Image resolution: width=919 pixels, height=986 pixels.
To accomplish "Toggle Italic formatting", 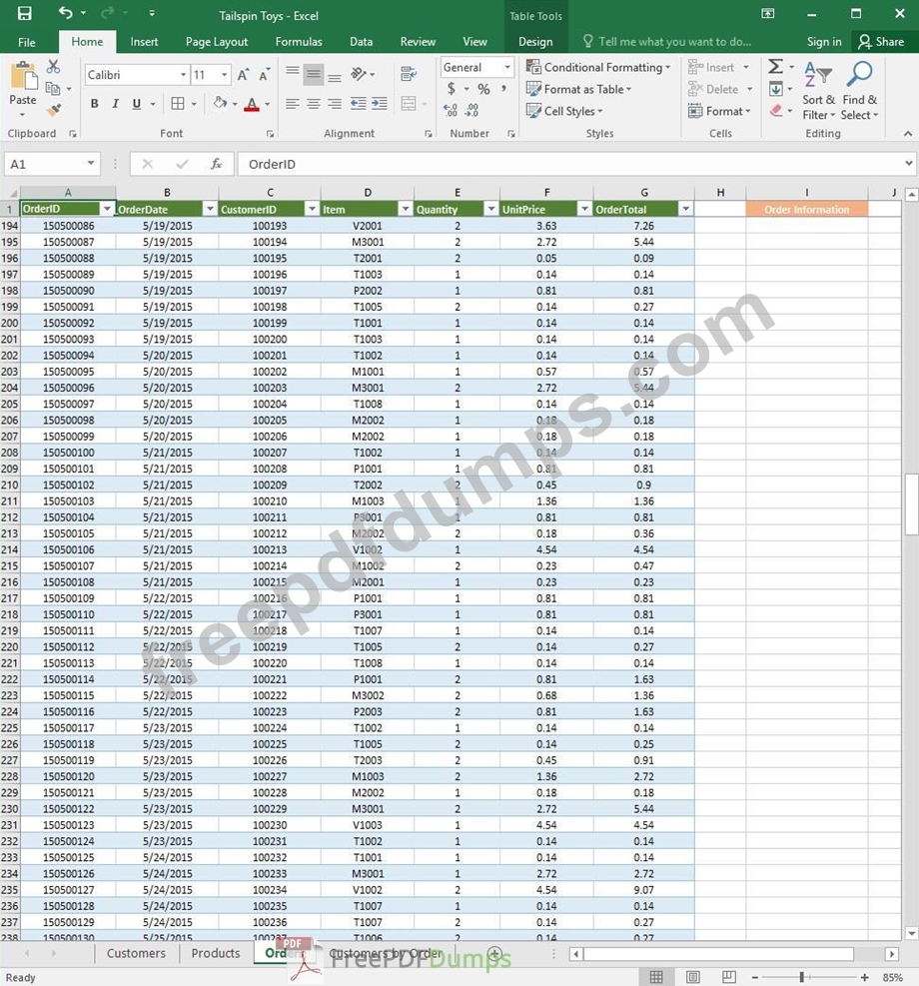I will pos(115,104).
